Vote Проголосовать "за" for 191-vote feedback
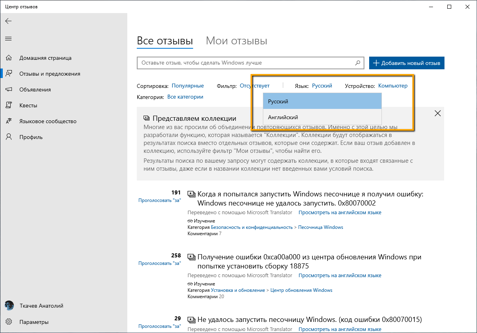The width and height of the screenshot is (477, 333). pyautogui.click(x=159, y=200)
